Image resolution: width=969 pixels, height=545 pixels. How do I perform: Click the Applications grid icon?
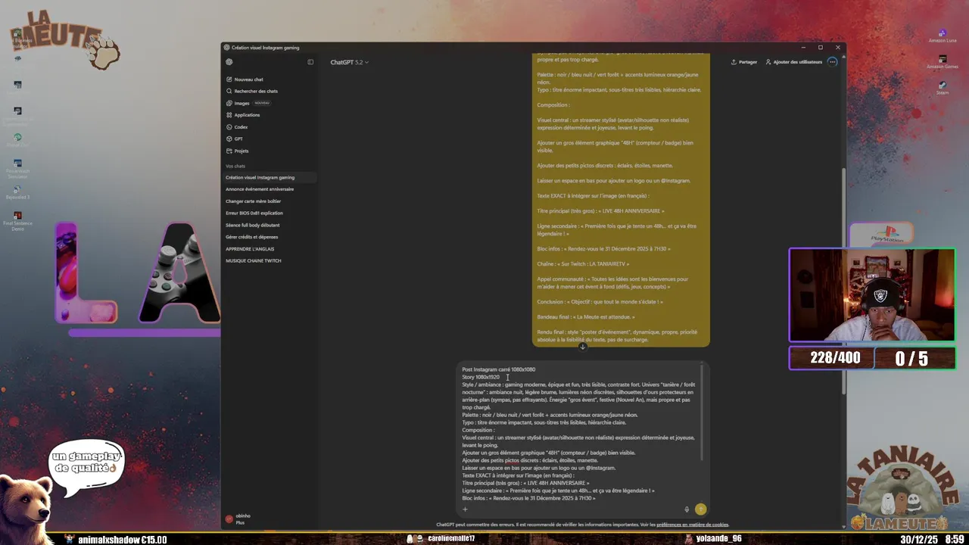point(229,115)
